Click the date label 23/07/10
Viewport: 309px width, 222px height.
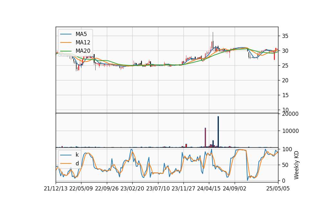coord(158,189)
